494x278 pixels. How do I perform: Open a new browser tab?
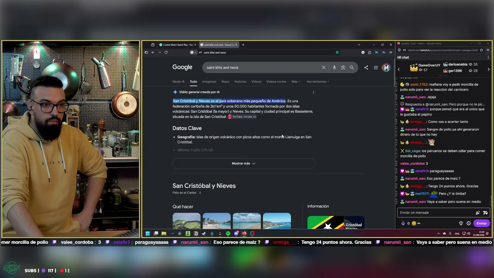243,45
